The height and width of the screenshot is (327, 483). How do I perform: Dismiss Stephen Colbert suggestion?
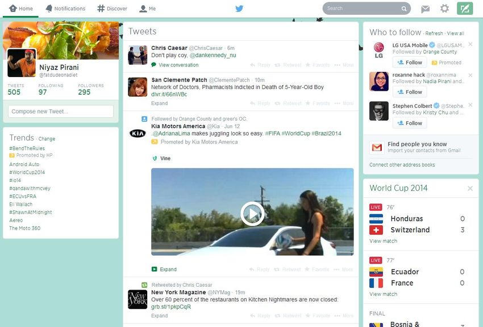click(x=470, y=105)
